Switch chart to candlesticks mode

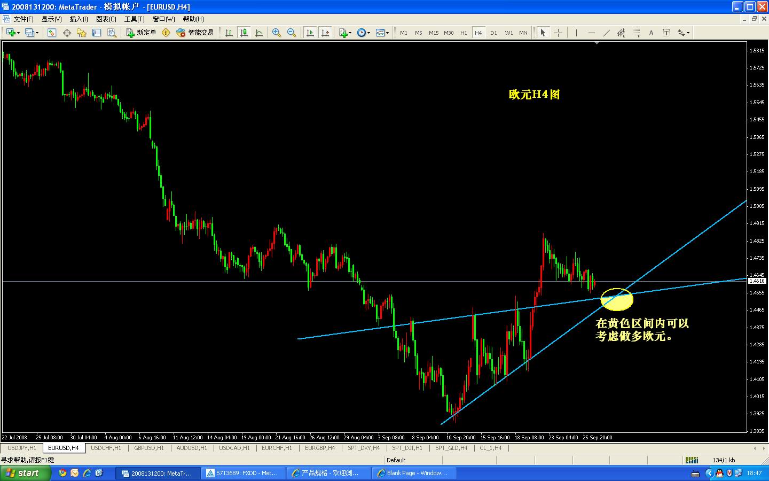click(x=244, y=33)
